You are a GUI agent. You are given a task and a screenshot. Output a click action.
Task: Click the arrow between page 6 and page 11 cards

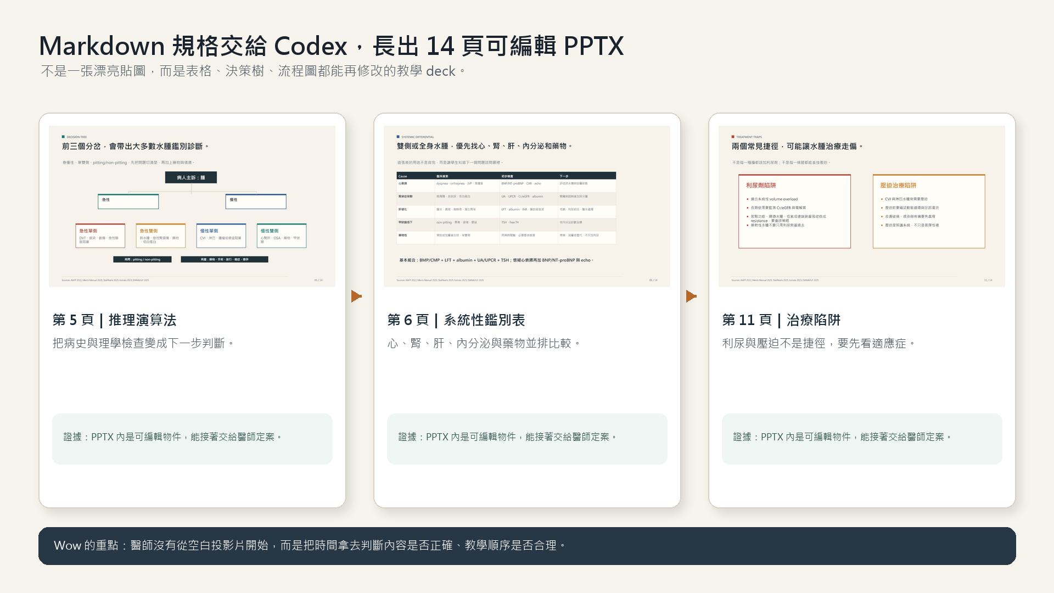[x=691, y=296]
